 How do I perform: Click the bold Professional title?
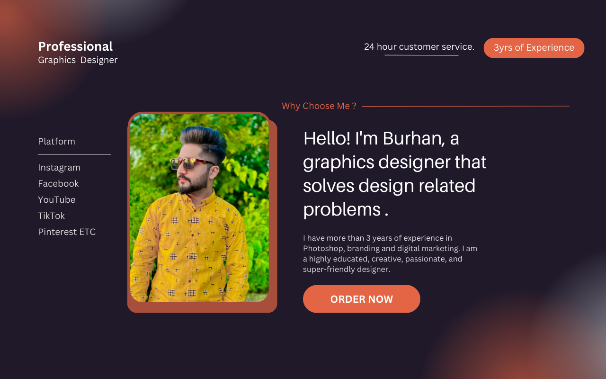pyautogui.click(x=75, y=46)
